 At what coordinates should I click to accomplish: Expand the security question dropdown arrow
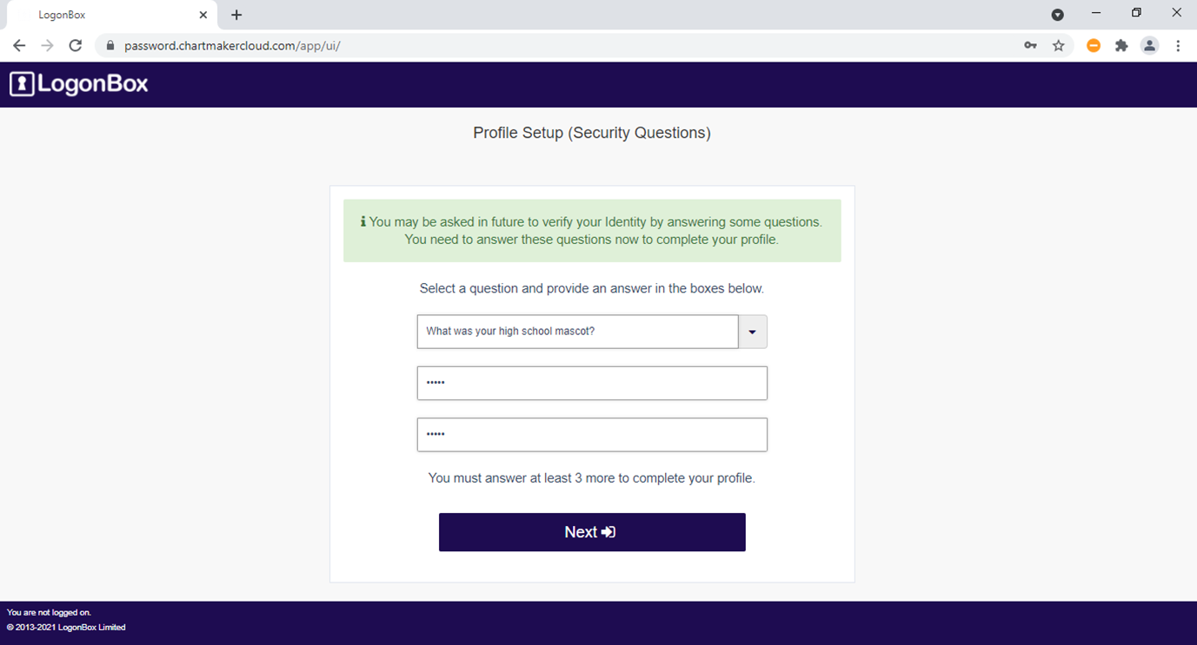(753, 332)
